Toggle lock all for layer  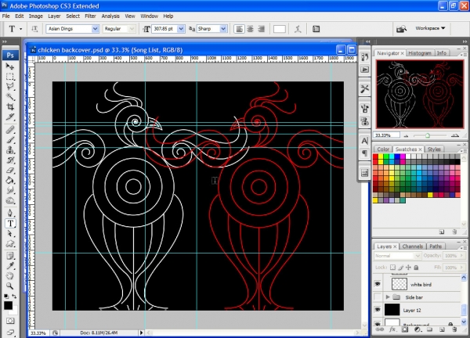416,268
